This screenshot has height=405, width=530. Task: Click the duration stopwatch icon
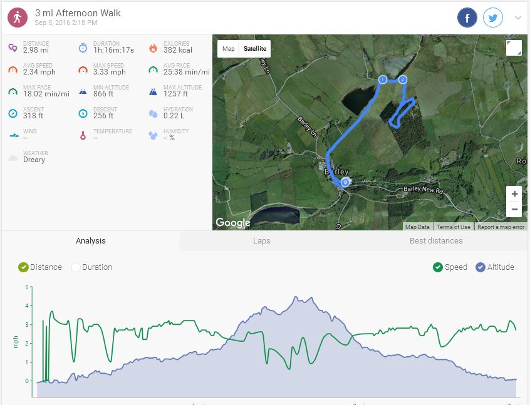tap(83, 48)
